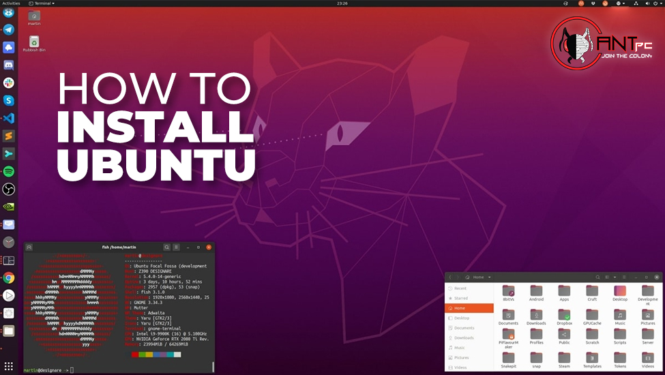This screenshot has height=375, width=665.
Task: Open the clock showing 23:26
Action: (342, 3)
